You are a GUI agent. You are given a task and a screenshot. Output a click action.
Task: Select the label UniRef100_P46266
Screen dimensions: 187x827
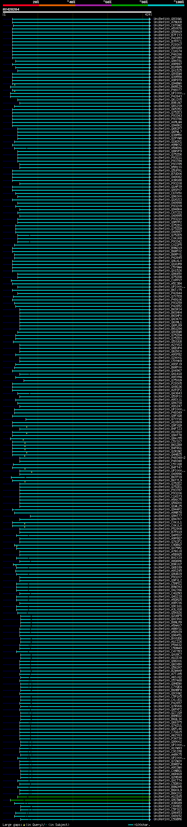[168, 54]
